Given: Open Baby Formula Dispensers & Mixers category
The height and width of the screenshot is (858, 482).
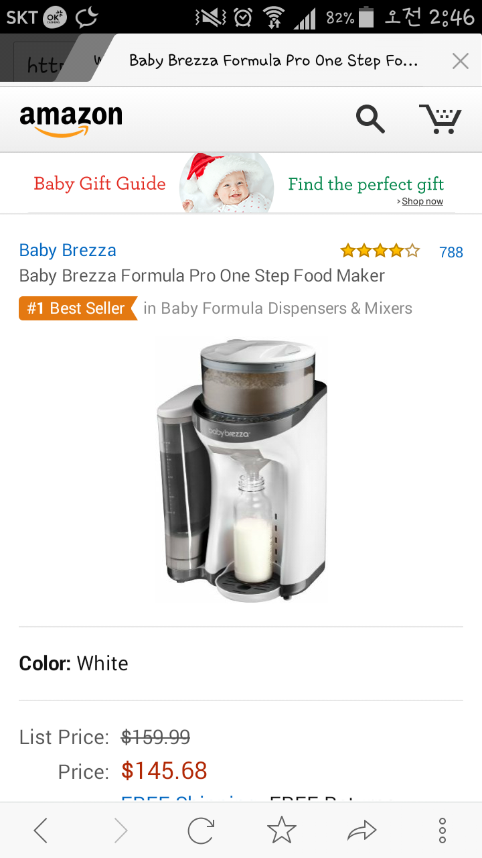Looking at the screenshot, I should click(278, 308).
